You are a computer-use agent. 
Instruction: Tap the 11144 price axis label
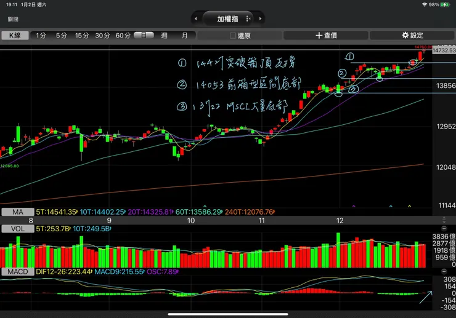(447, 205)
